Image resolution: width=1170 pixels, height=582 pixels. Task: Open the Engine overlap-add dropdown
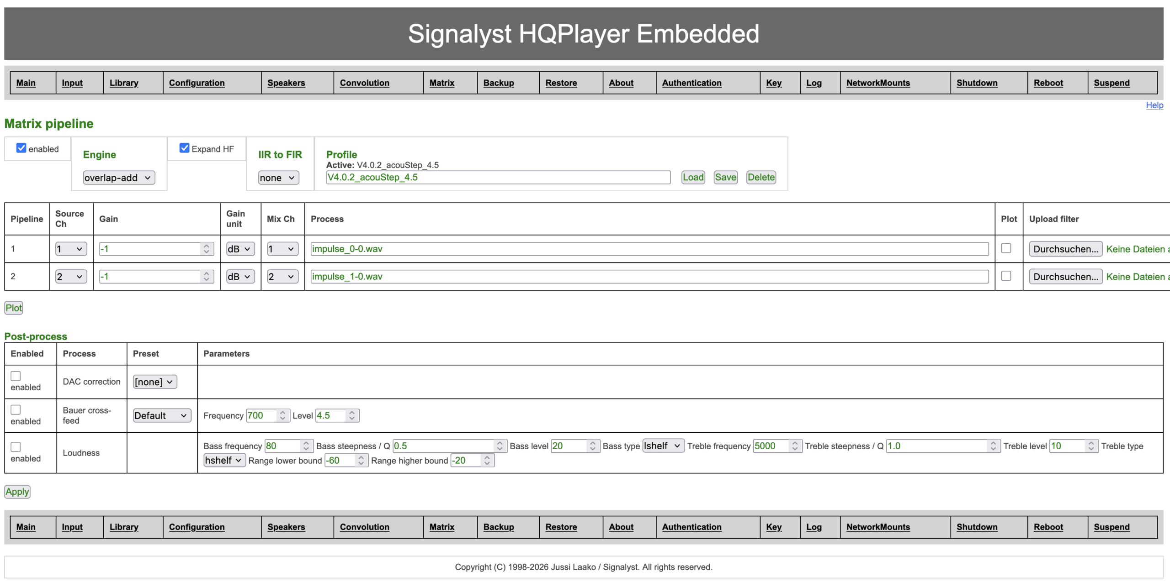(119, 178)
